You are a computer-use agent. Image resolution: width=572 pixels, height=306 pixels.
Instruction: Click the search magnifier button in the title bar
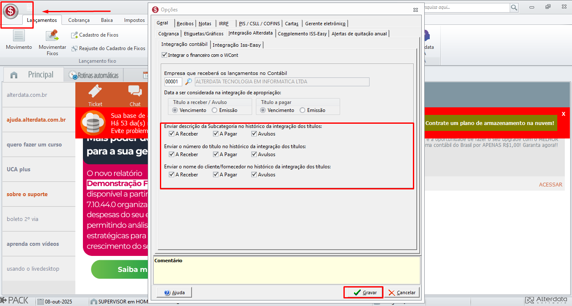point(514,8)
